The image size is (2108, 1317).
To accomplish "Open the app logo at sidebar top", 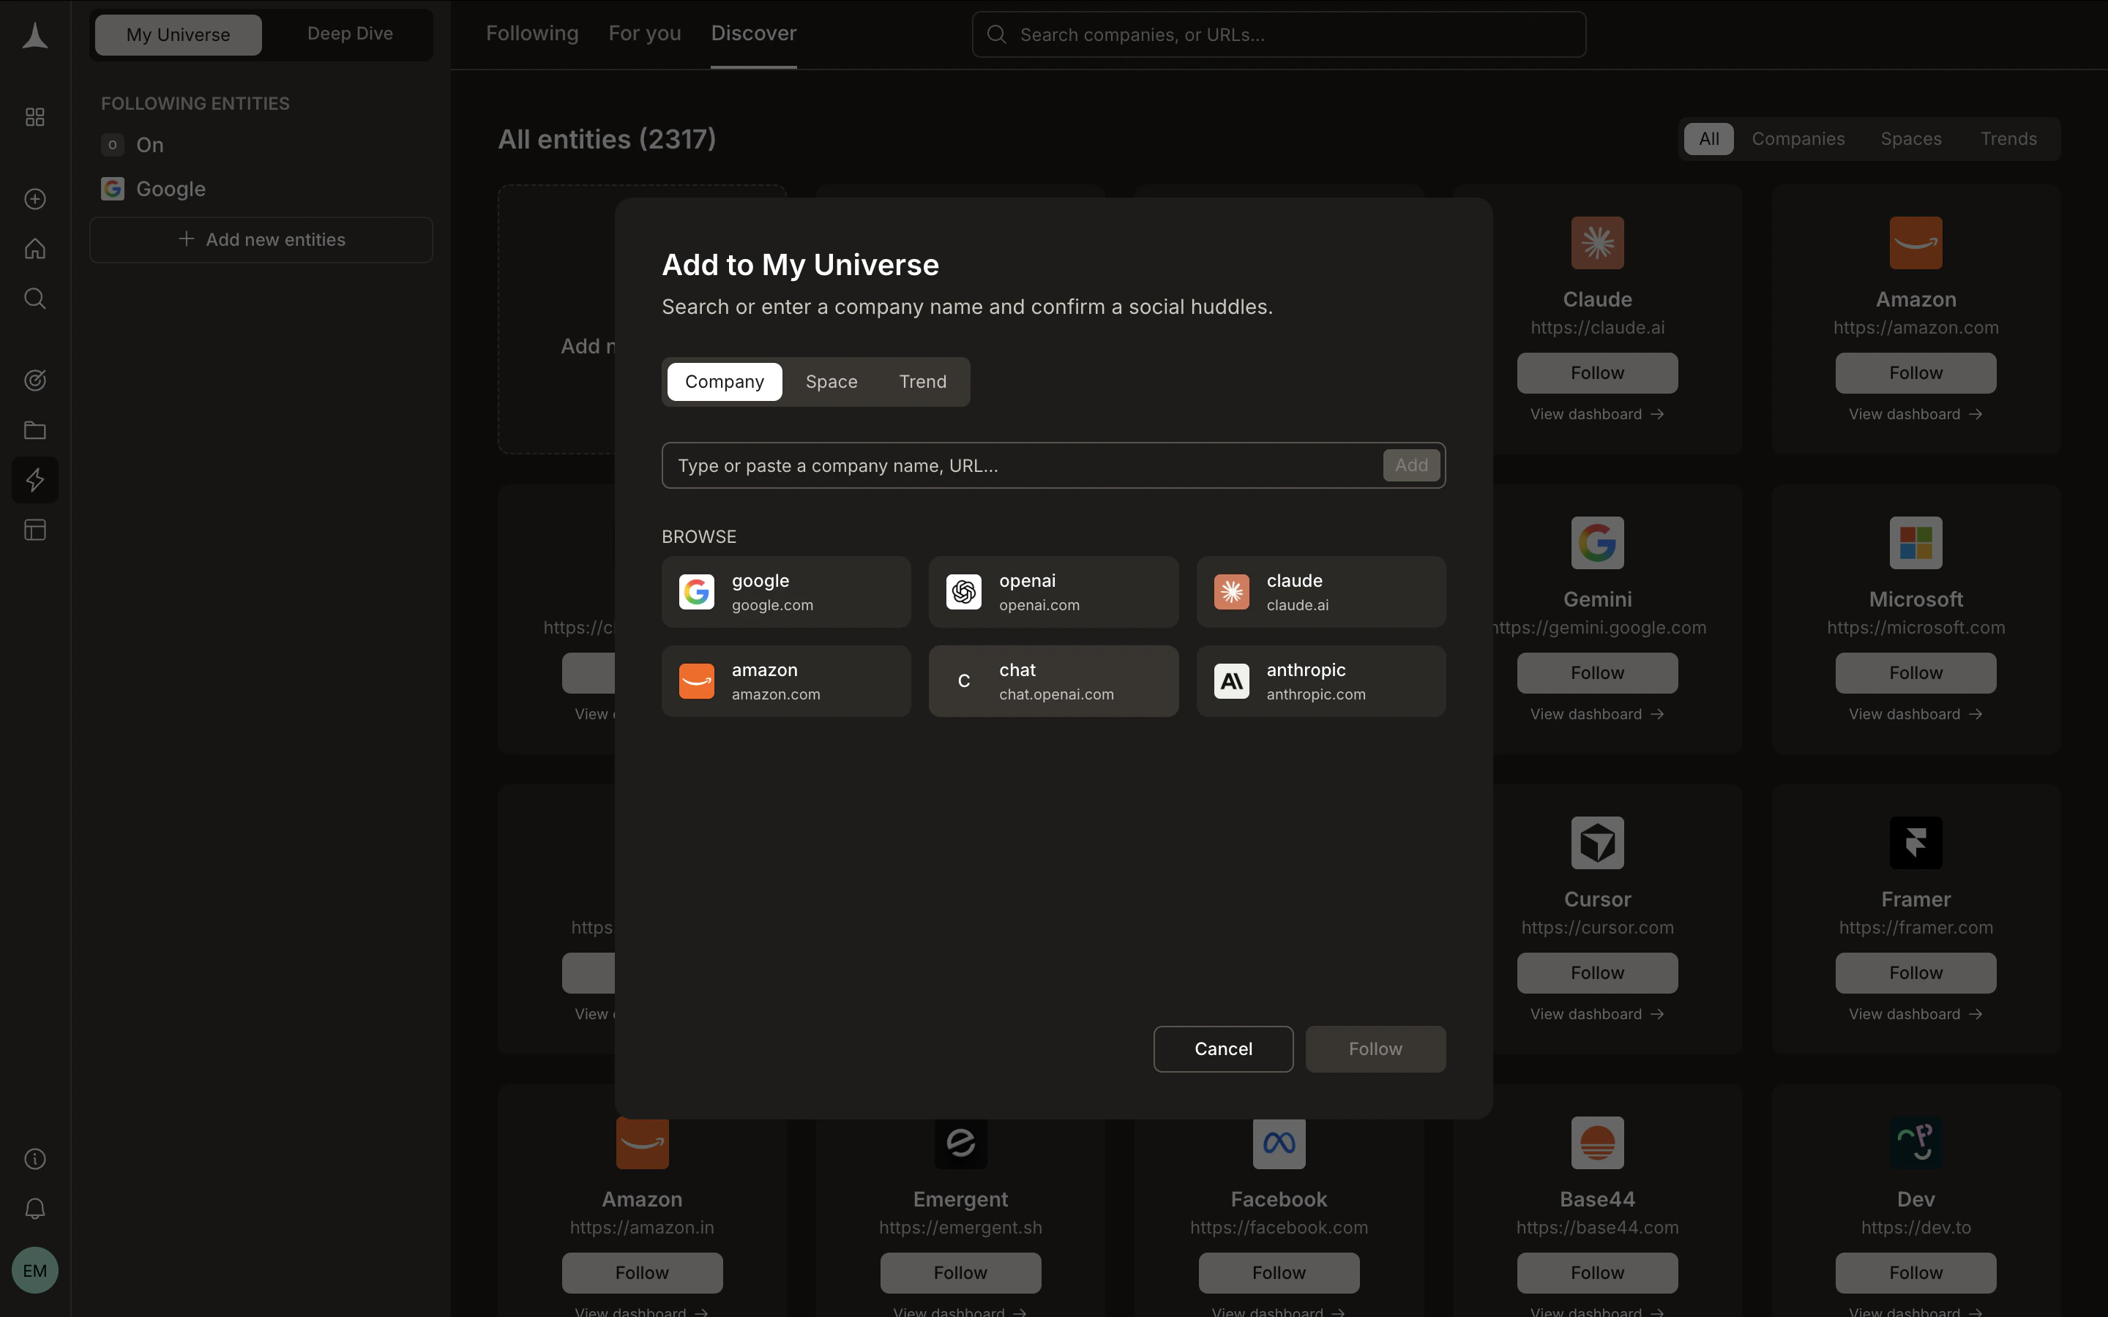I will 35,36.
